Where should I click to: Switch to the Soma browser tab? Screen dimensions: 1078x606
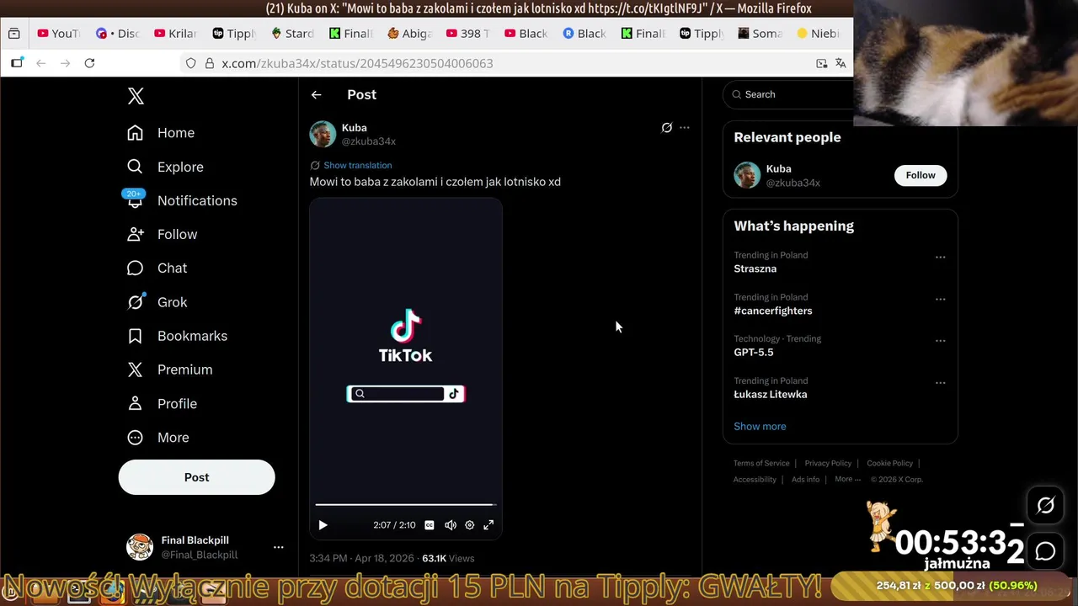[759, 34]
